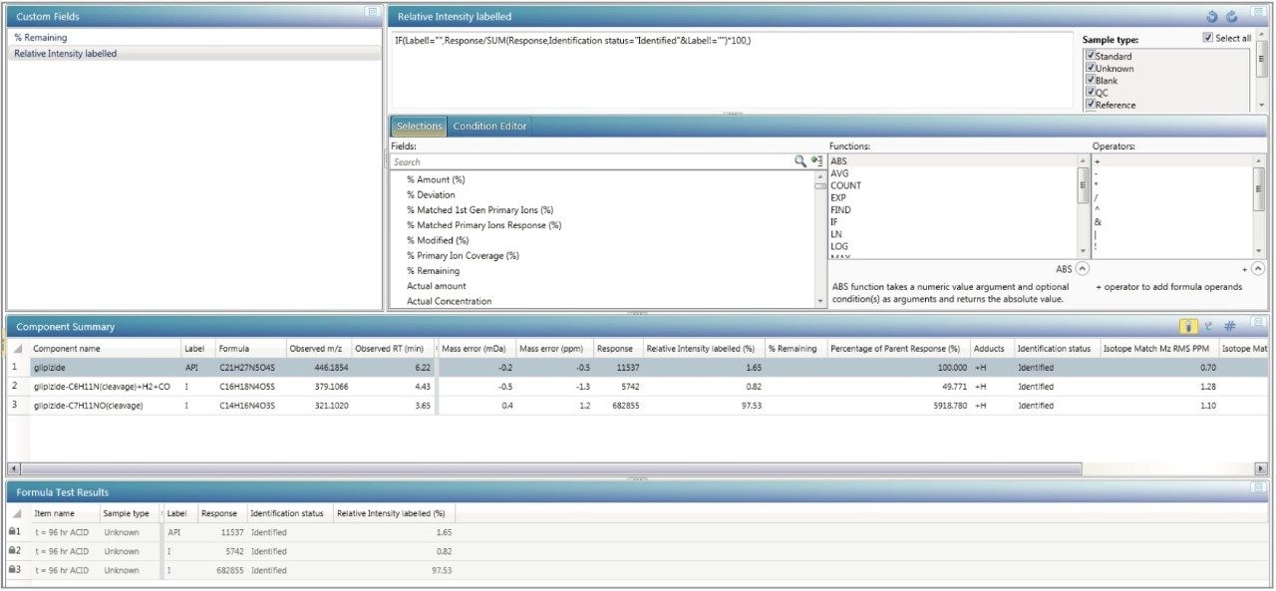Maximize the Formula Test Results panel
This screenshot has height=591, width=1276.
click(x=1258, y=488)
